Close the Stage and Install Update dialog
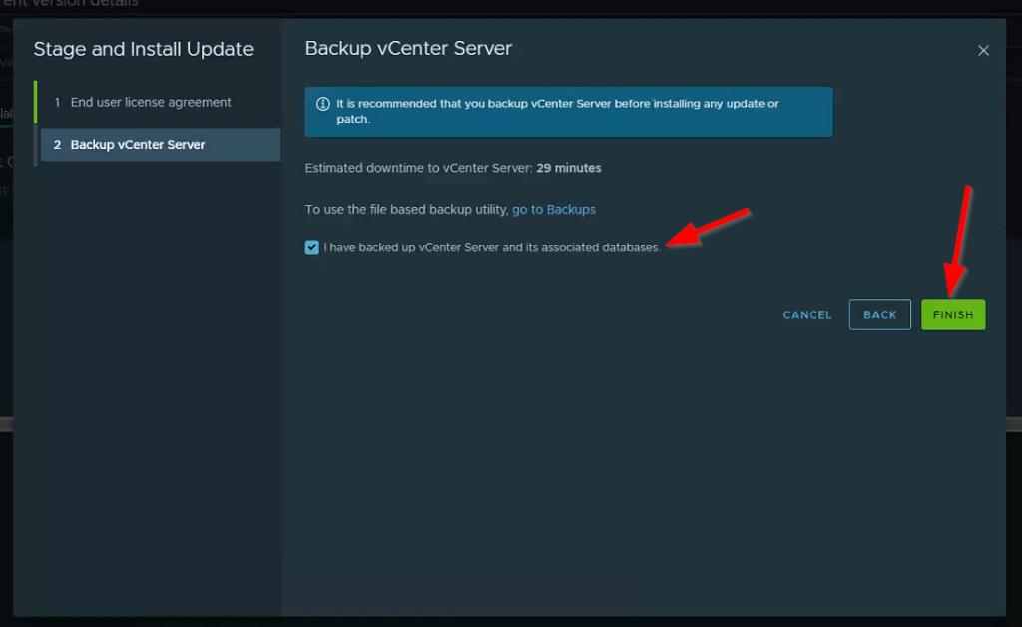The width and height of the screenshot is (1022, 627). (983, 50)
